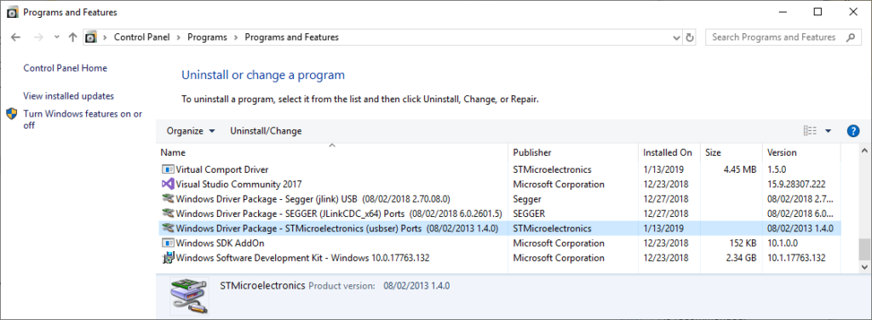Click the SEGGER JLinkCDC_x64 Ports icon
The height and width of the screenshot is (320, 872).
coord(168,214)
